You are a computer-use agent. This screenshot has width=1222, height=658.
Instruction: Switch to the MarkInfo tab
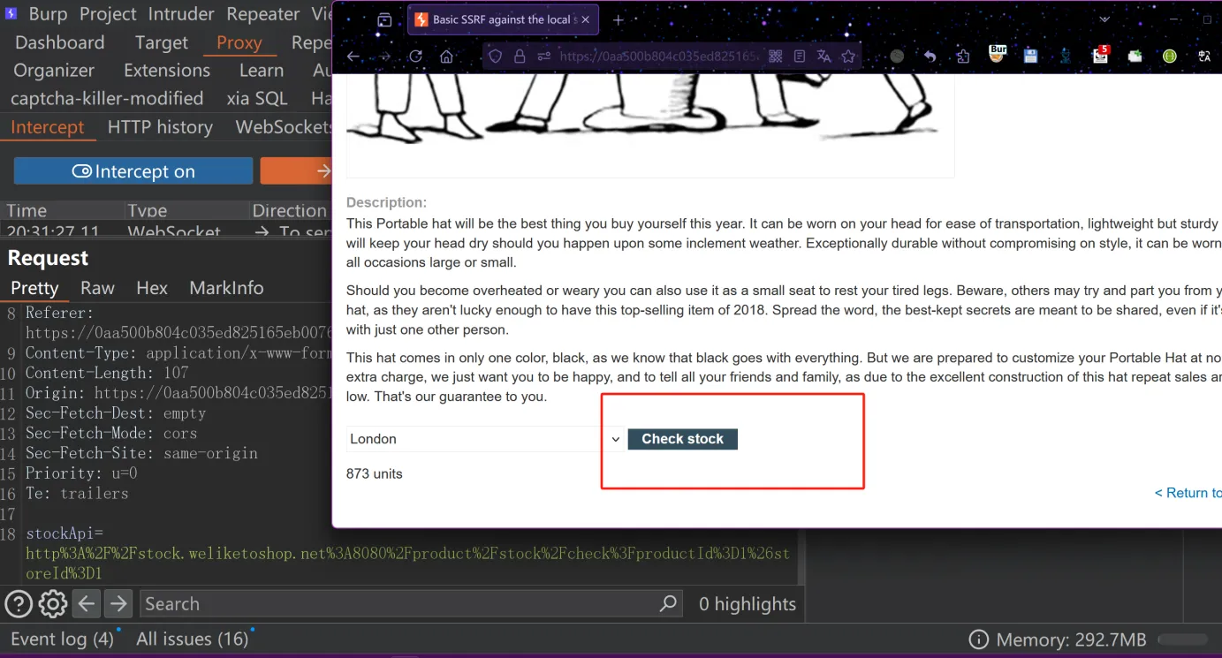[226, 288]
